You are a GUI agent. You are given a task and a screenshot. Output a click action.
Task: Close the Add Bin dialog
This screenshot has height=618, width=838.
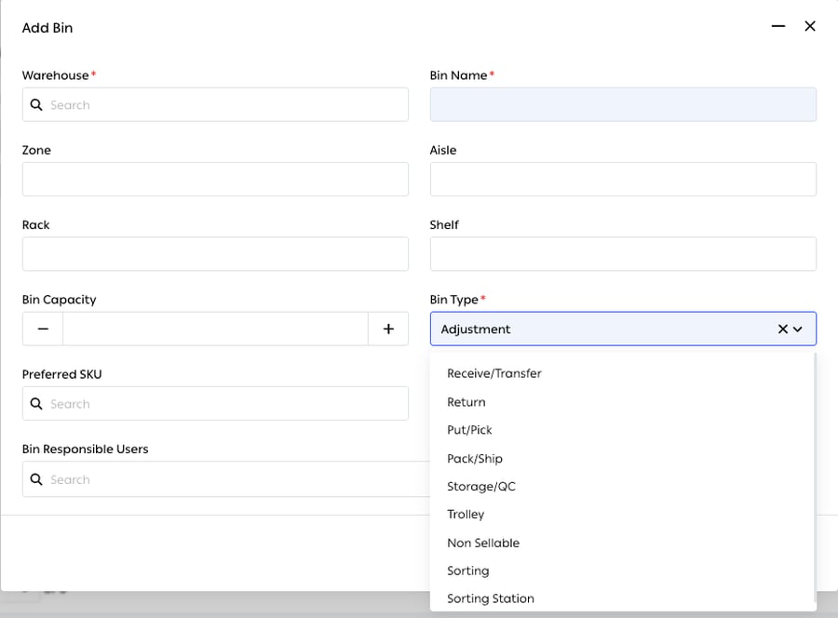click(x=810, y=26)
